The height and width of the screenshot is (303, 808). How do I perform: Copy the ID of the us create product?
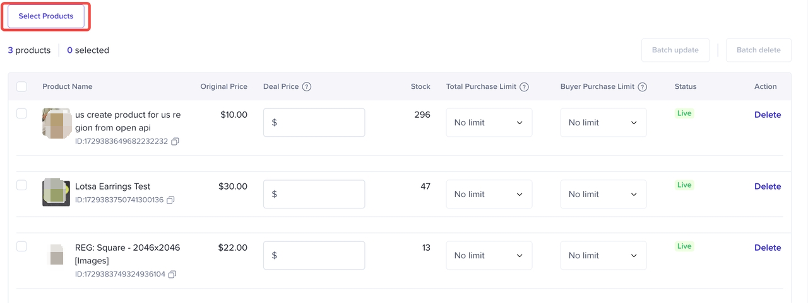click(175, 142)
